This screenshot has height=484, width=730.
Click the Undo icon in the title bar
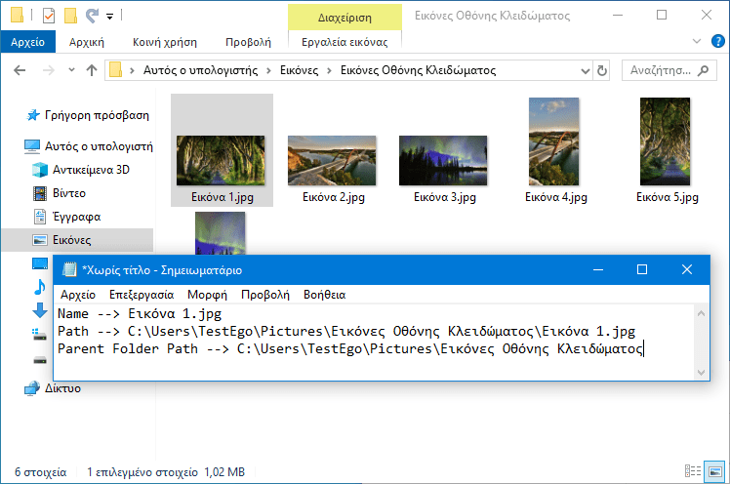(93, 16)
